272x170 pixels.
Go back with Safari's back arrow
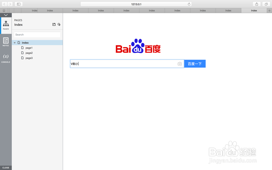click(x=4, y=4)
